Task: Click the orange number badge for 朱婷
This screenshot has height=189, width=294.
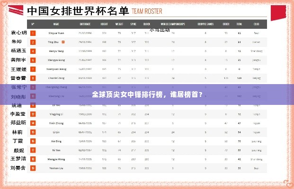Action: coord(33,42)
